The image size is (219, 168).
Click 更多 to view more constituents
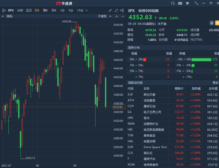click(x=215, y=83)
